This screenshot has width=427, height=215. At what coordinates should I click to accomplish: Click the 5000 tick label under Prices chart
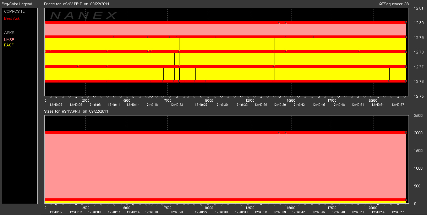point(127,101)
